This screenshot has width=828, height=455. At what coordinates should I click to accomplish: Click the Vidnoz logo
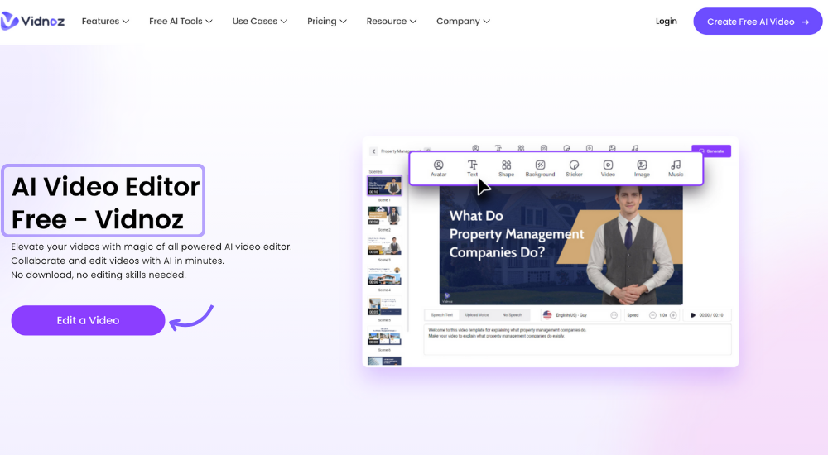pos(33,22)
